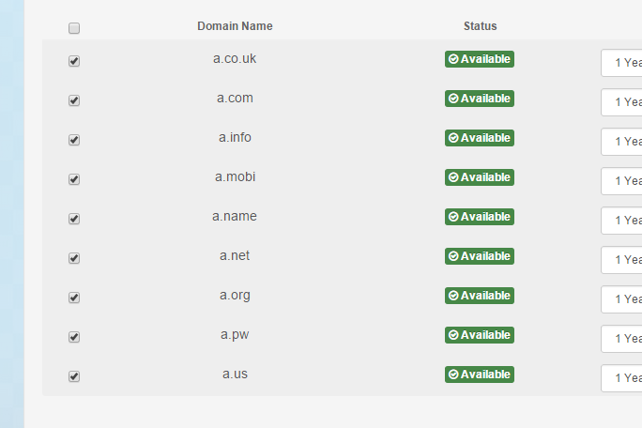Open the year dropdown for a.com
Screen dimensions: 642x428
point(621,102)
